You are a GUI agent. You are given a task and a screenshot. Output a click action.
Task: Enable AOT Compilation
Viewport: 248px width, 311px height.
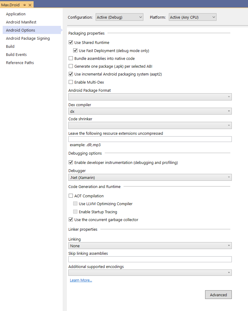(70, 196)
